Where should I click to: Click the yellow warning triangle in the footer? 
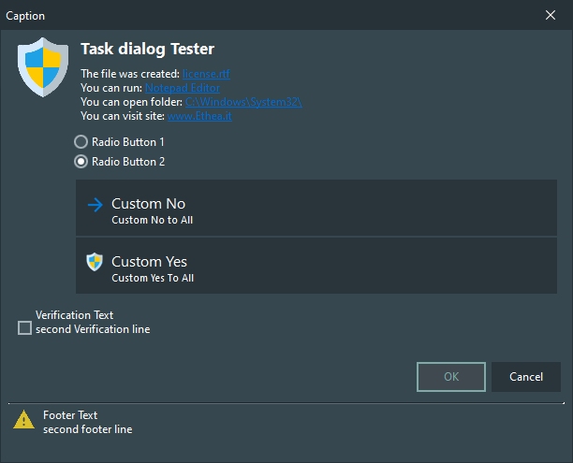pos(23,419)
